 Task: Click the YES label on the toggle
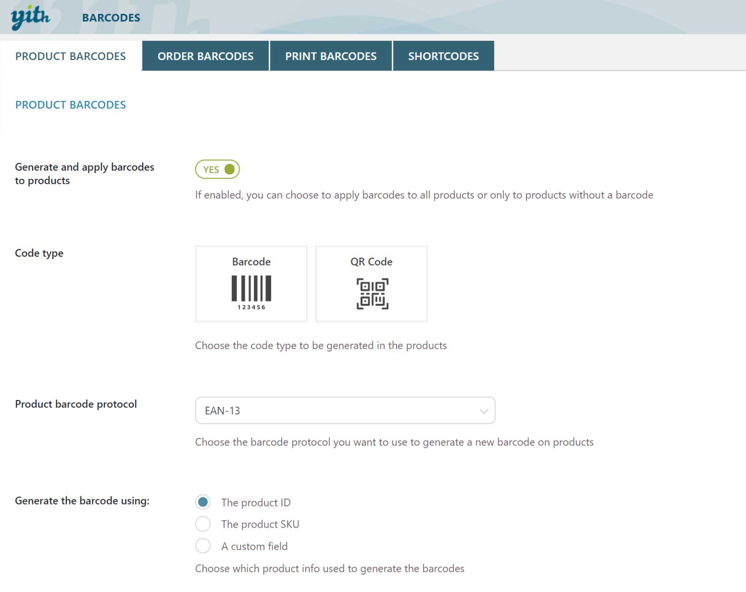pyautogui.click(x=211, y=170)
